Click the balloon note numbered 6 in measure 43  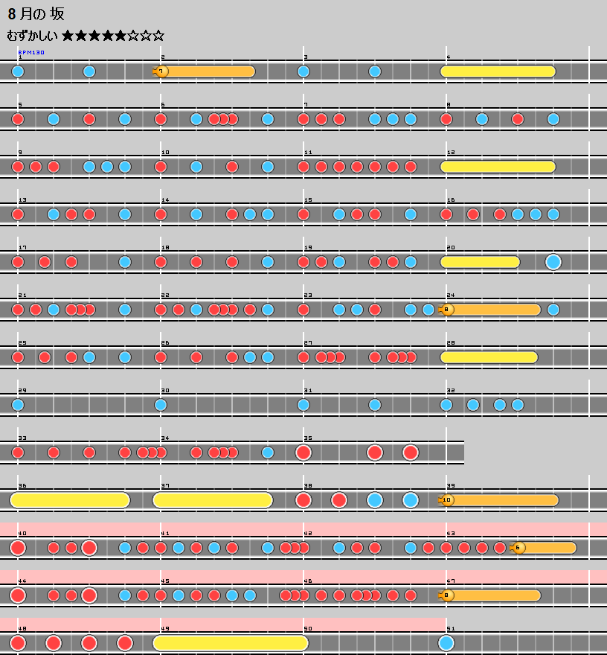pyautogui.click(x=518, y=548)
